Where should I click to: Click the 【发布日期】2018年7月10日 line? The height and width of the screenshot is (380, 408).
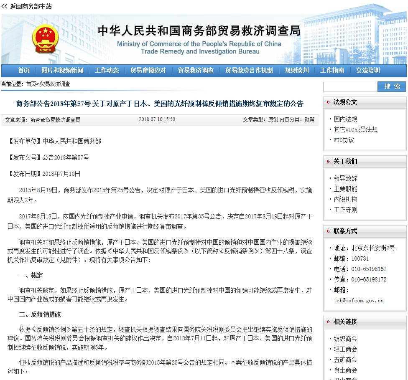tap(44, 174)
